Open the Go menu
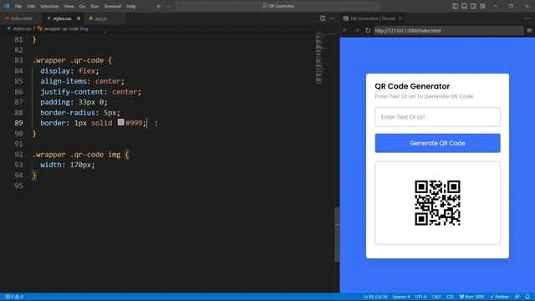Viewport: 535px width, 301px height. [x=82, y=6]
